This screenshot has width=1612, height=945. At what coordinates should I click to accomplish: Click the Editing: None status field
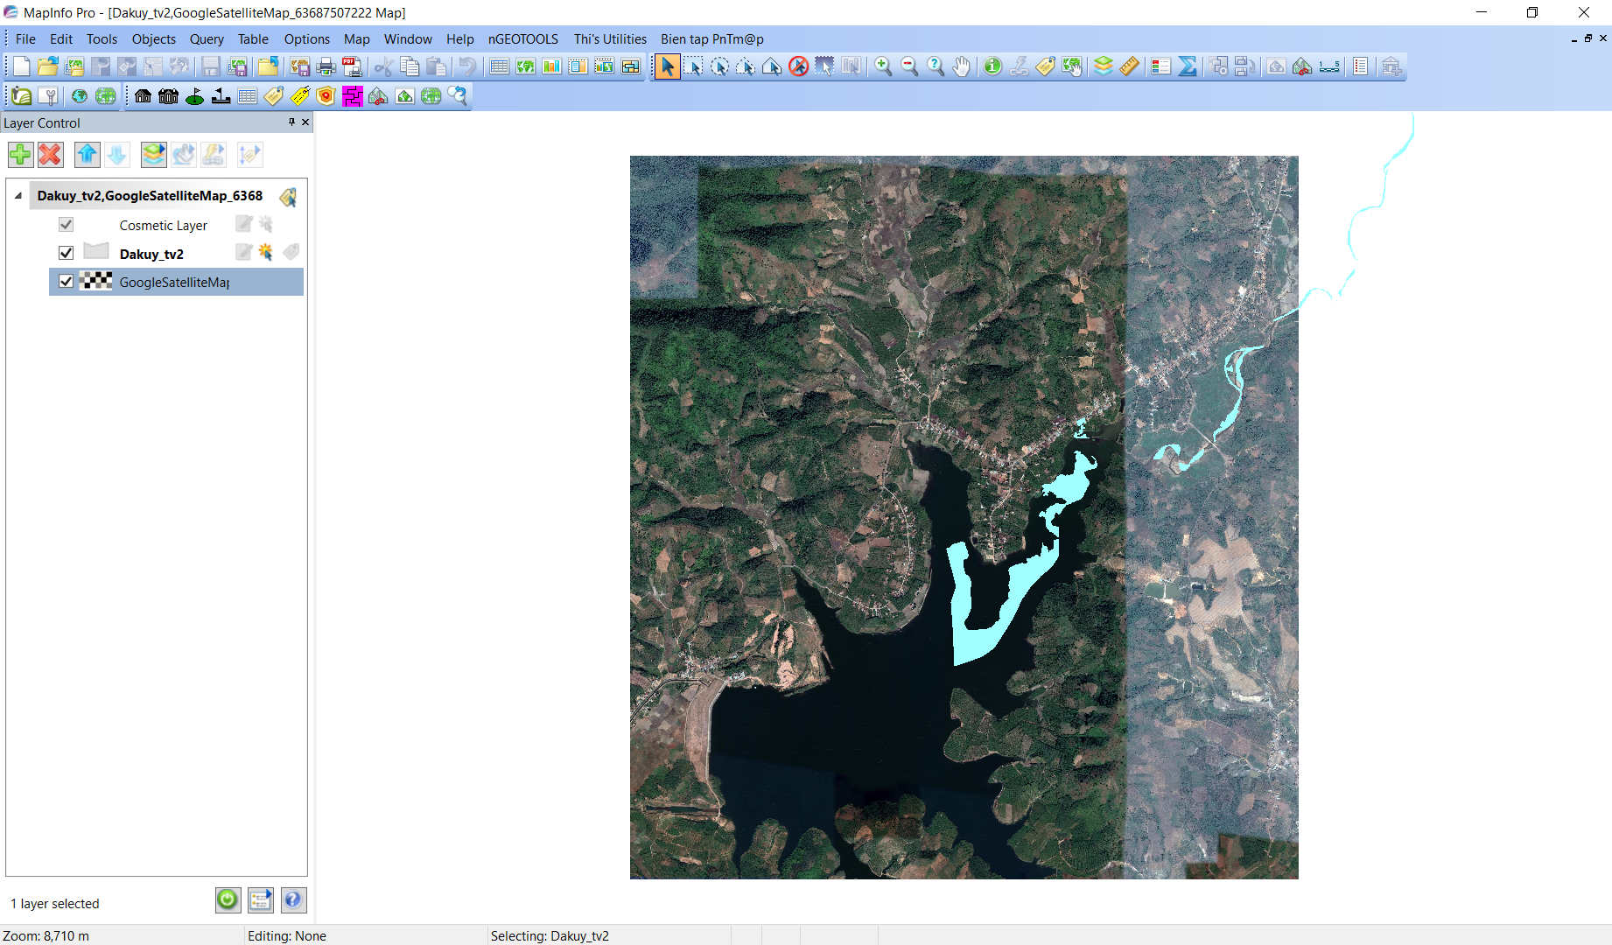pyautogui.click(x=365, y=935)
